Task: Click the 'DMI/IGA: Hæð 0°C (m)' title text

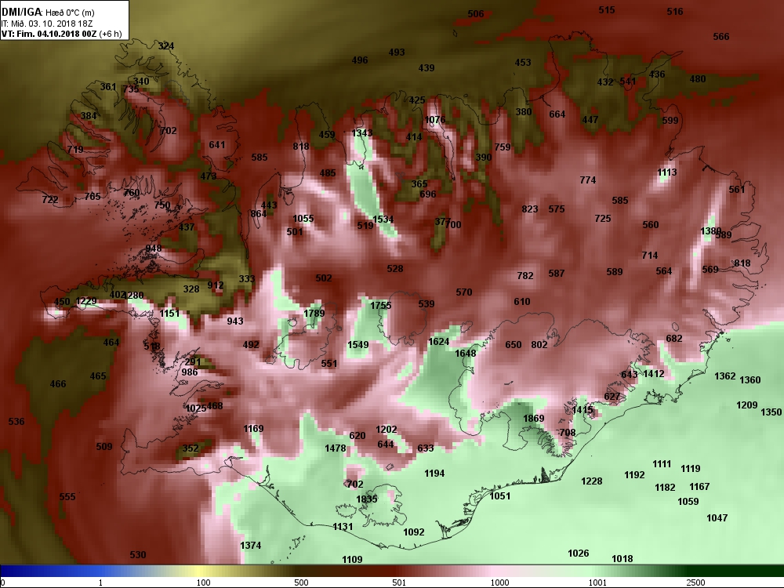Action: point(48,12)
